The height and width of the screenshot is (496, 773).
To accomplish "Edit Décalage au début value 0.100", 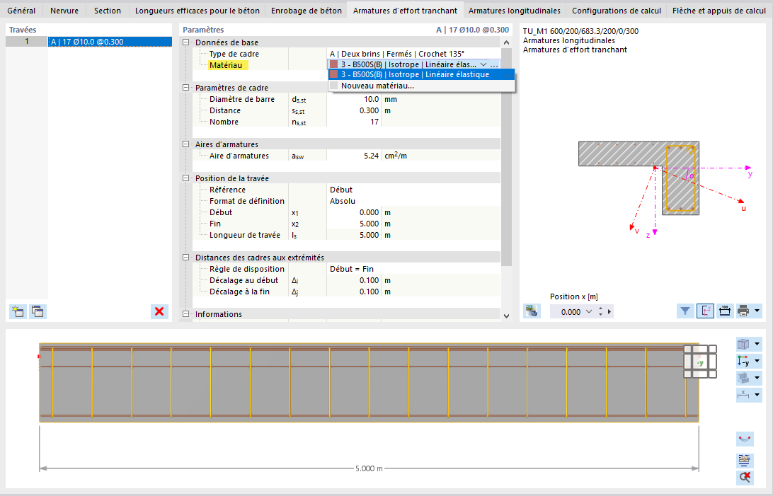I will (353, 280).
